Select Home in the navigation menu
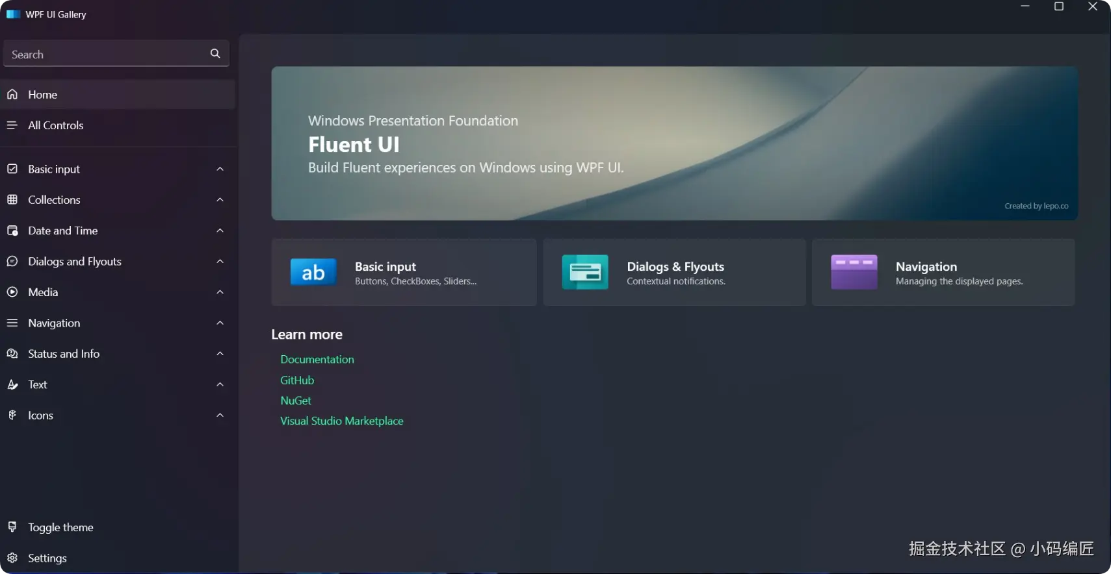Image resolution: width=1111 pixels, height=574 pixels. [118, 94]
